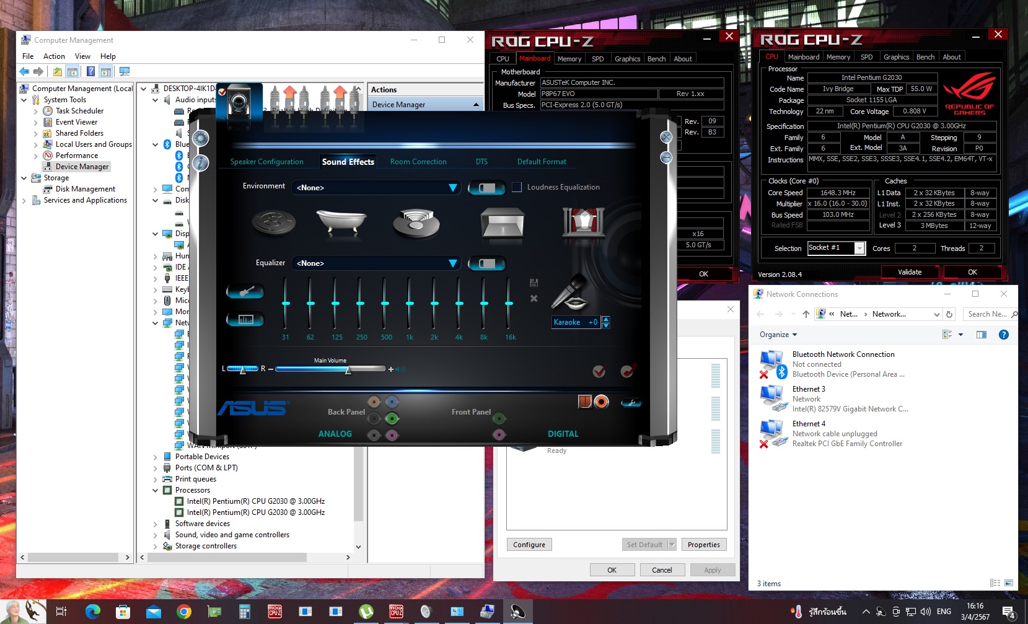This screenshot has height=624, width=1028.
Task: Click the Search Network Connections field
Action: (x=989, y=314)
